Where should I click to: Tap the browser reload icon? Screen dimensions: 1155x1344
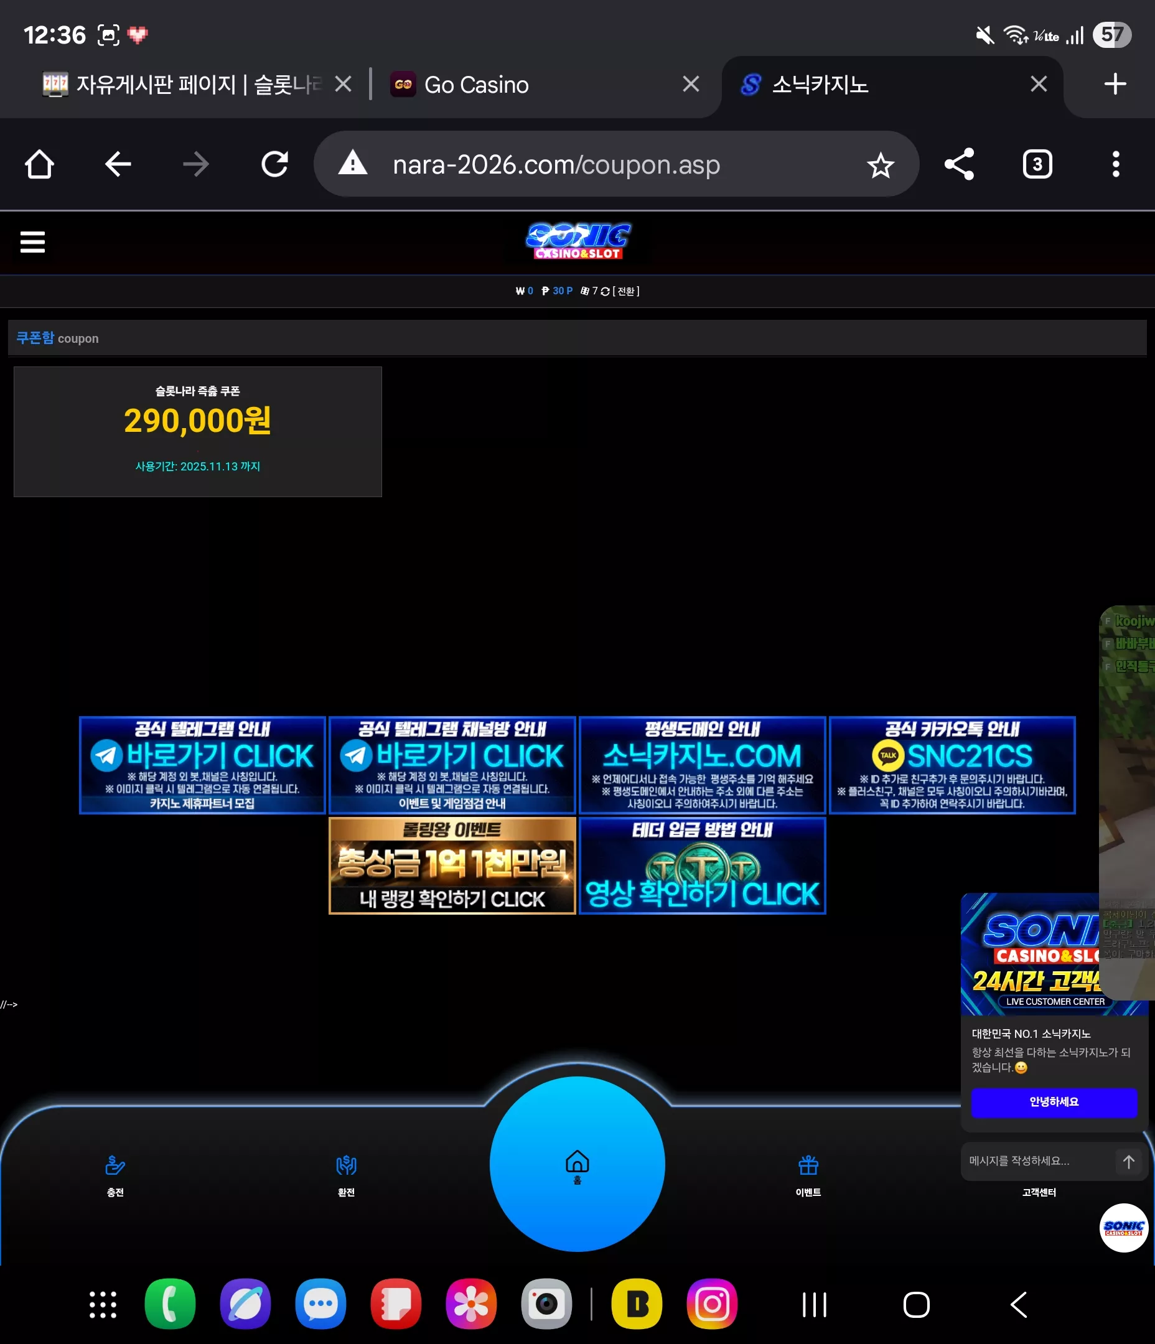click(x=274, y=164)
